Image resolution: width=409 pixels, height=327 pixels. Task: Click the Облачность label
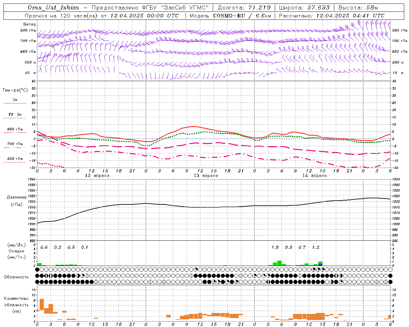[16, 277]
